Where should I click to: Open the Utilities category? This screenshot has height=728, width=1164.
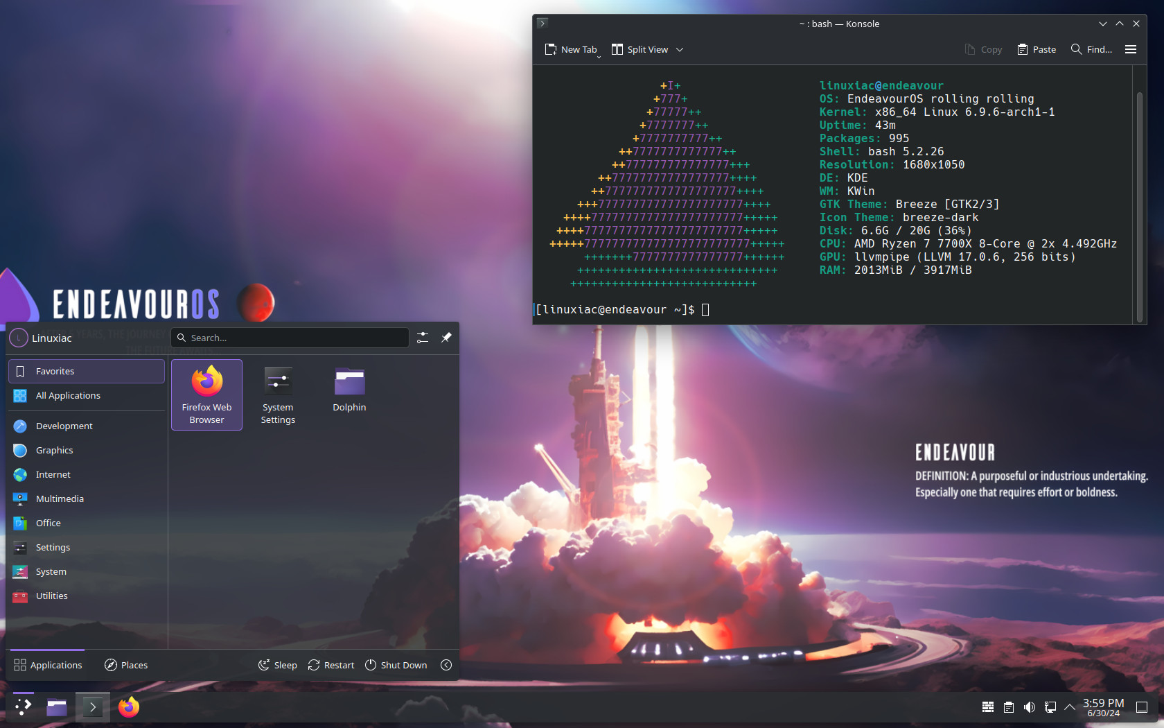tap(87, 596)
